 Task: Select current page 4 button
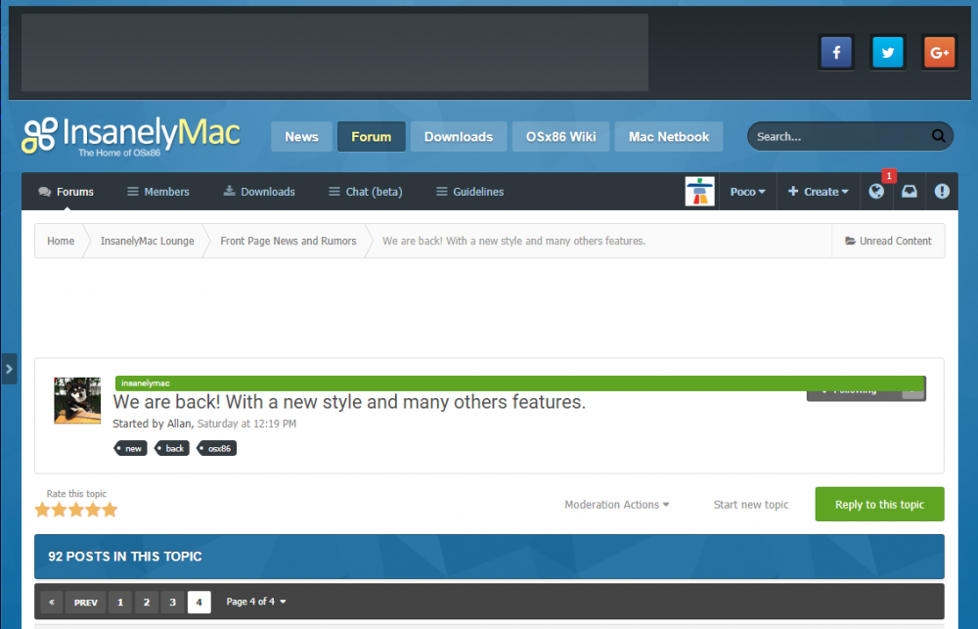(199, 603)
